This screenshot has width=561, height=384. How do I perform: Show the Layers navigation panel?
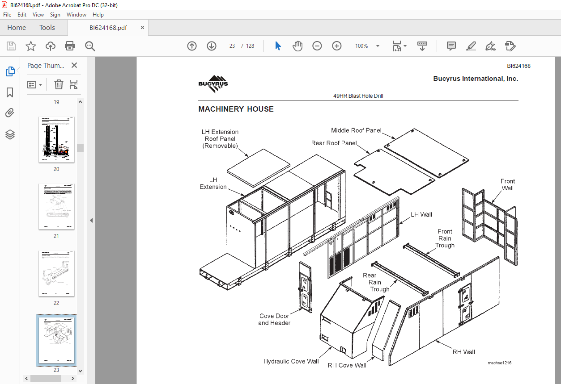pos(10,134)
